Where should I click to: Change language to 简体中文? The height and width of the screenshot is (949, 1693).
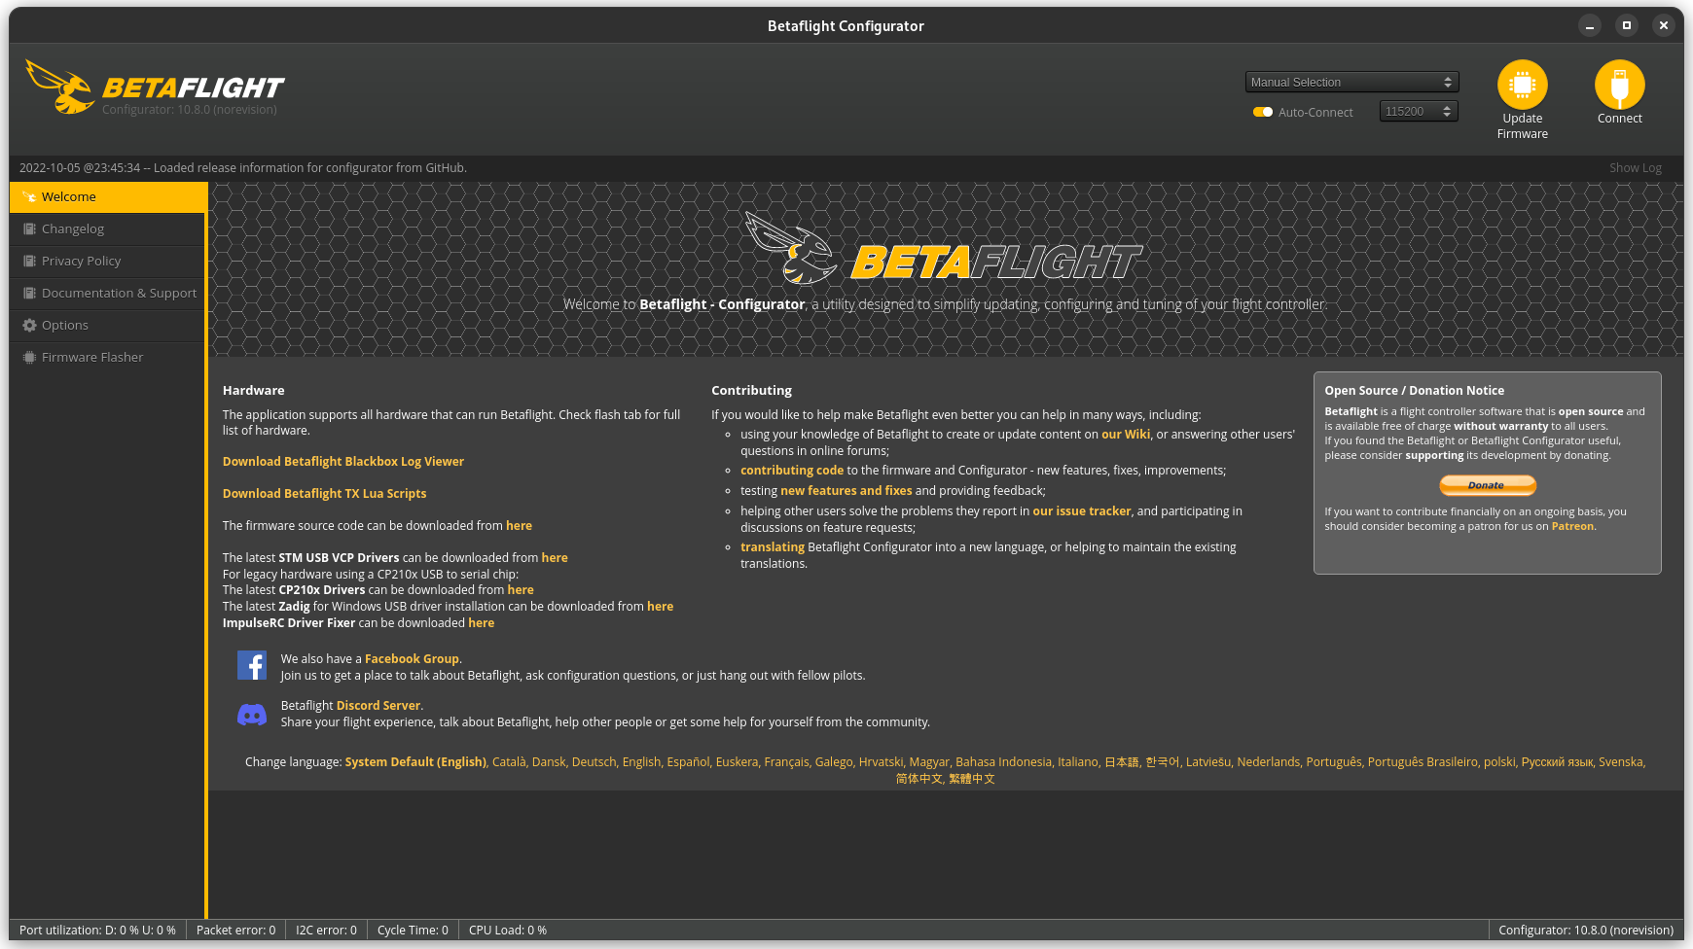[919, 778]
